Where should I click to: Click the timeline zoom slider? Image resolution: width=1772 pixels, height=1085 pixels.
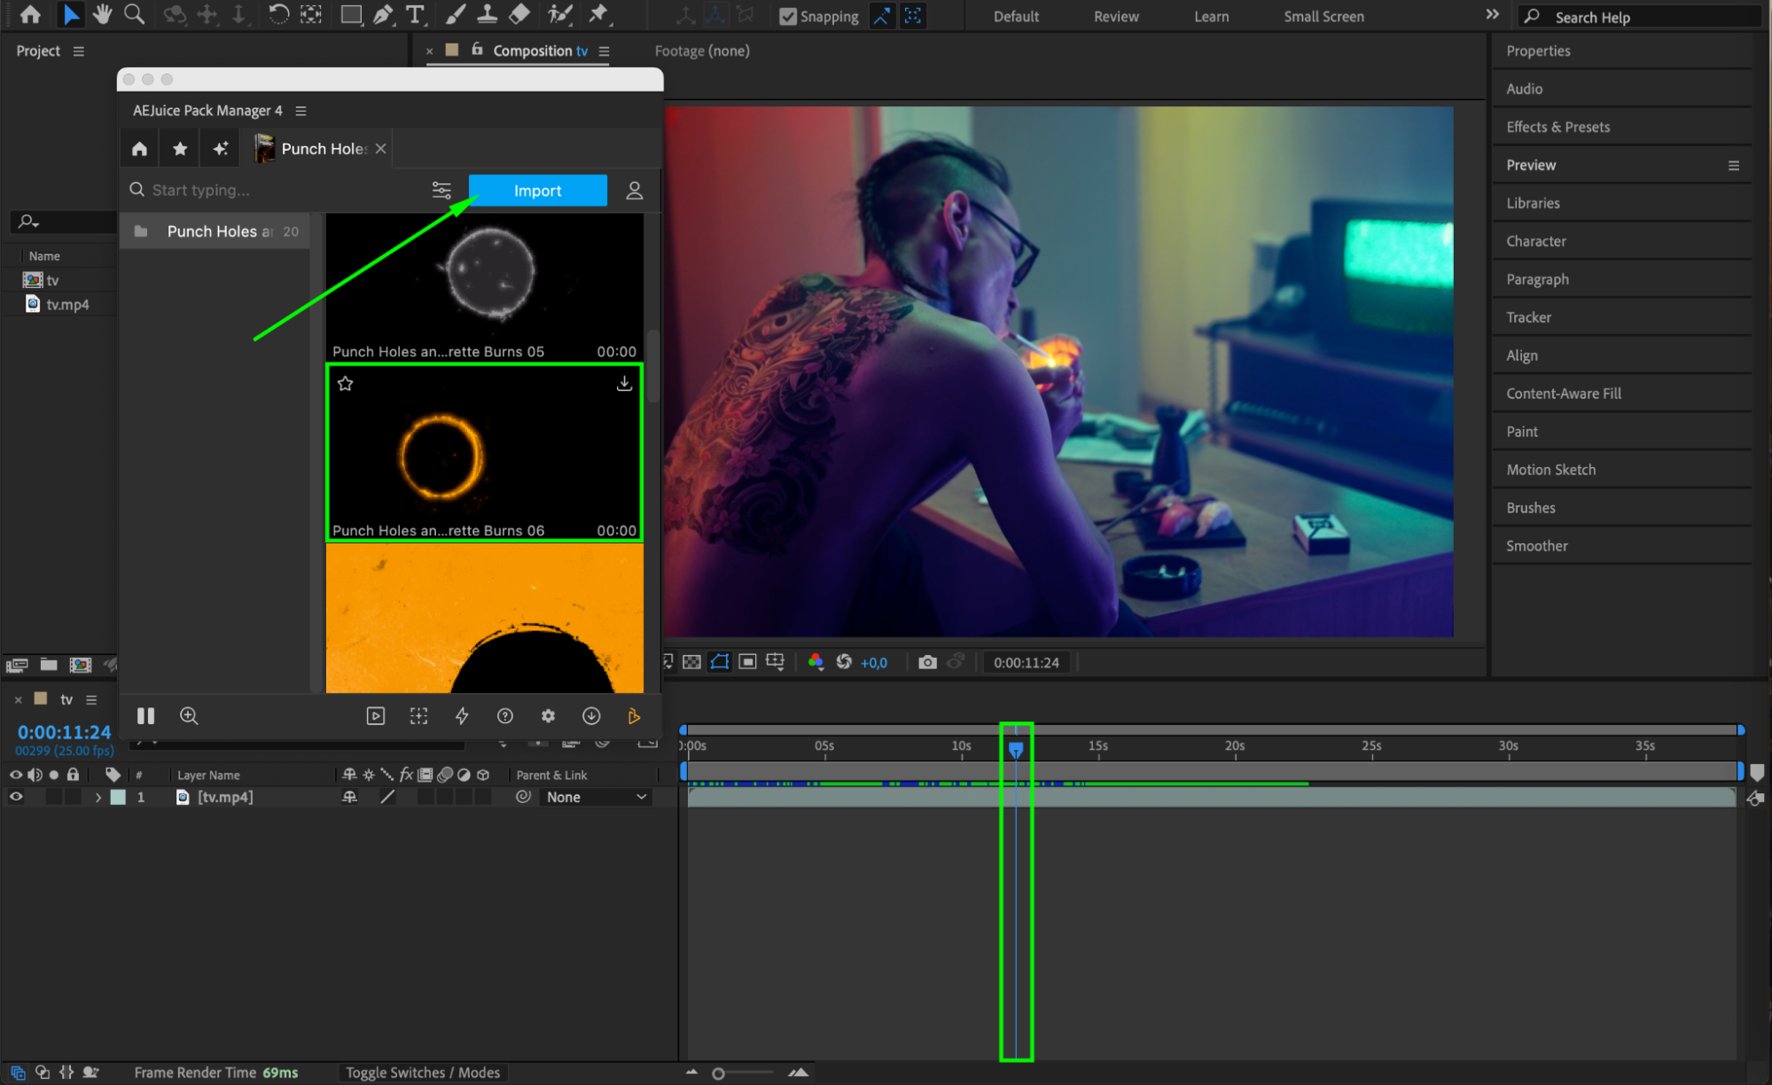pos(719,1073)
